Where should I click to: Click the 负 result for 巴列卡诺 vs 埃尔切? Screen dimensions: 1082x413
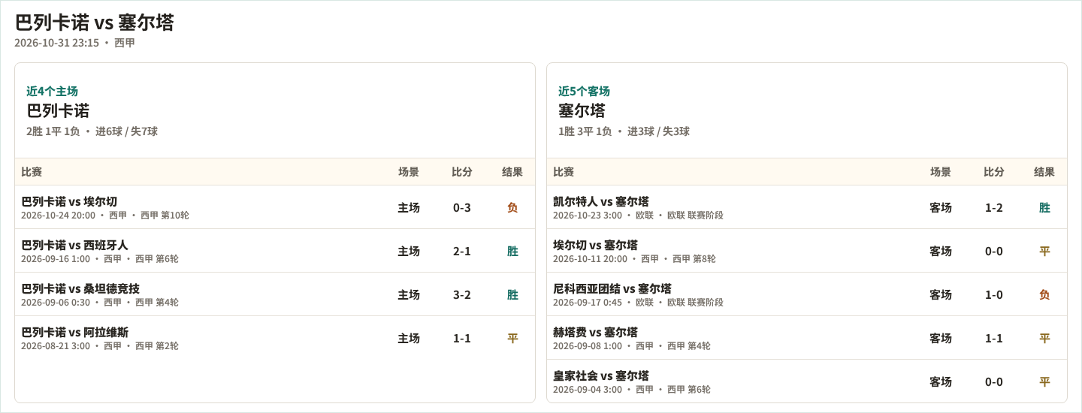tap(512, 207)
